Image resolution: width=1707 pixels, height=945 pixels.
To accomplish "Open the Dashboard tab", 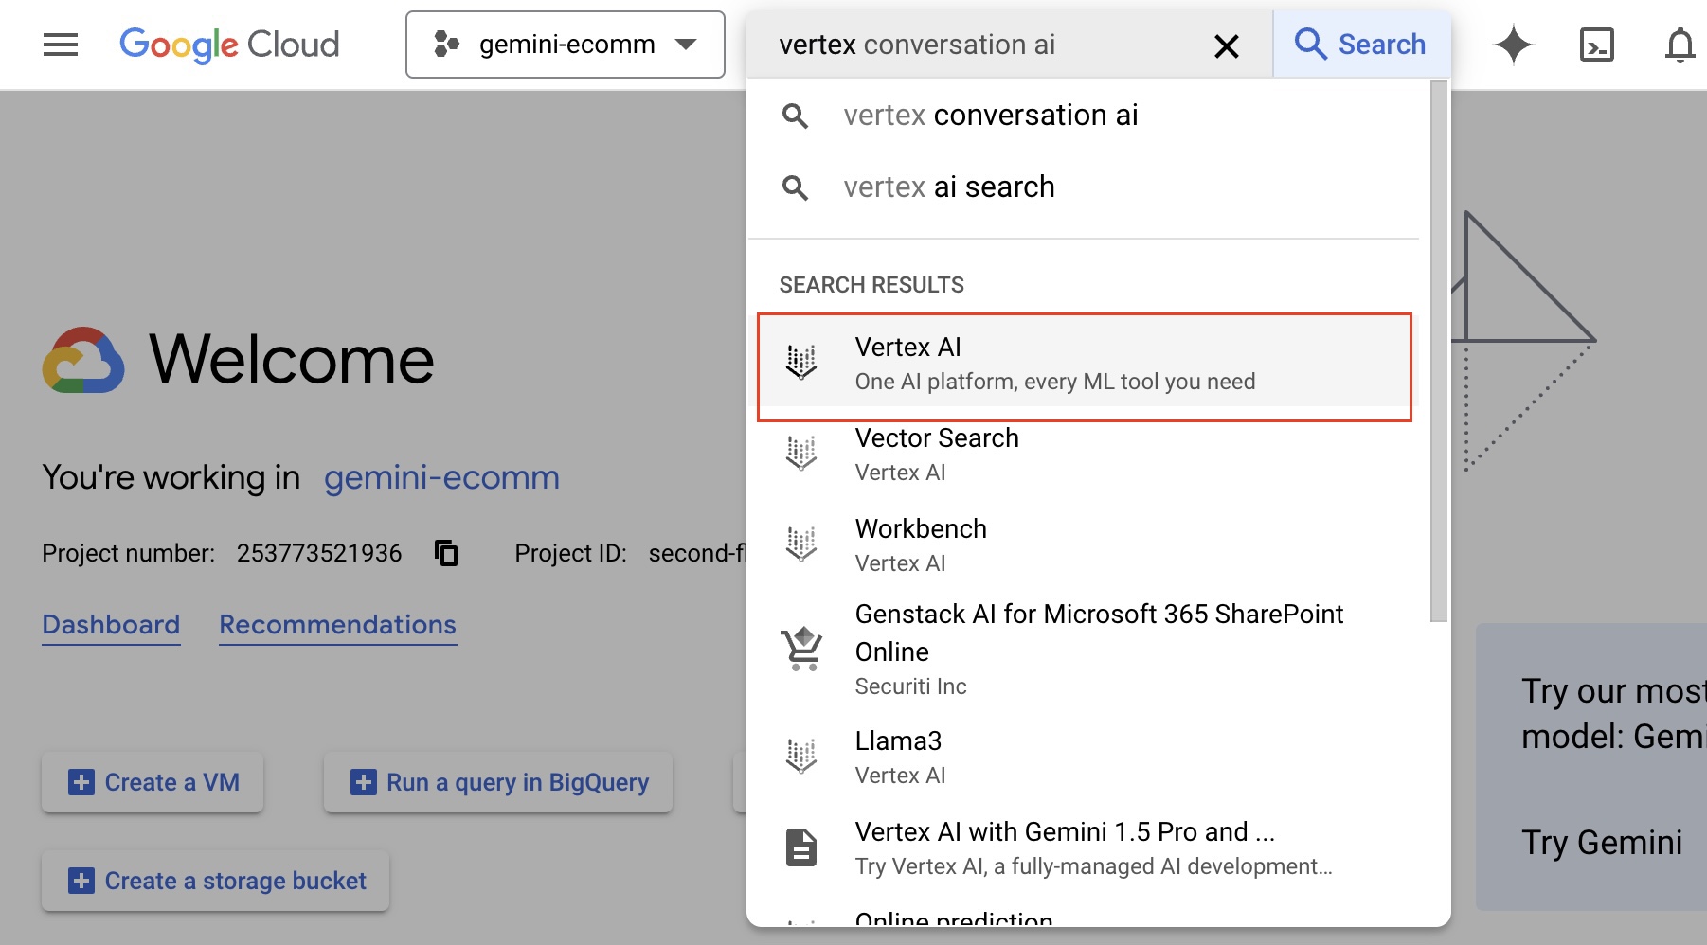I will point(111,624).
